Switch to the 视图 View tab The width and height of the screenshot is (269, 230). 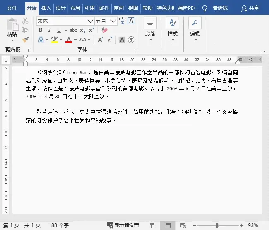[x=133, y=8]
